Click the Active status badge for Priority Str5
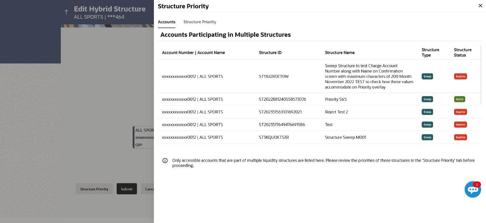This screenshot has width=486, height=223. (460, 99)
